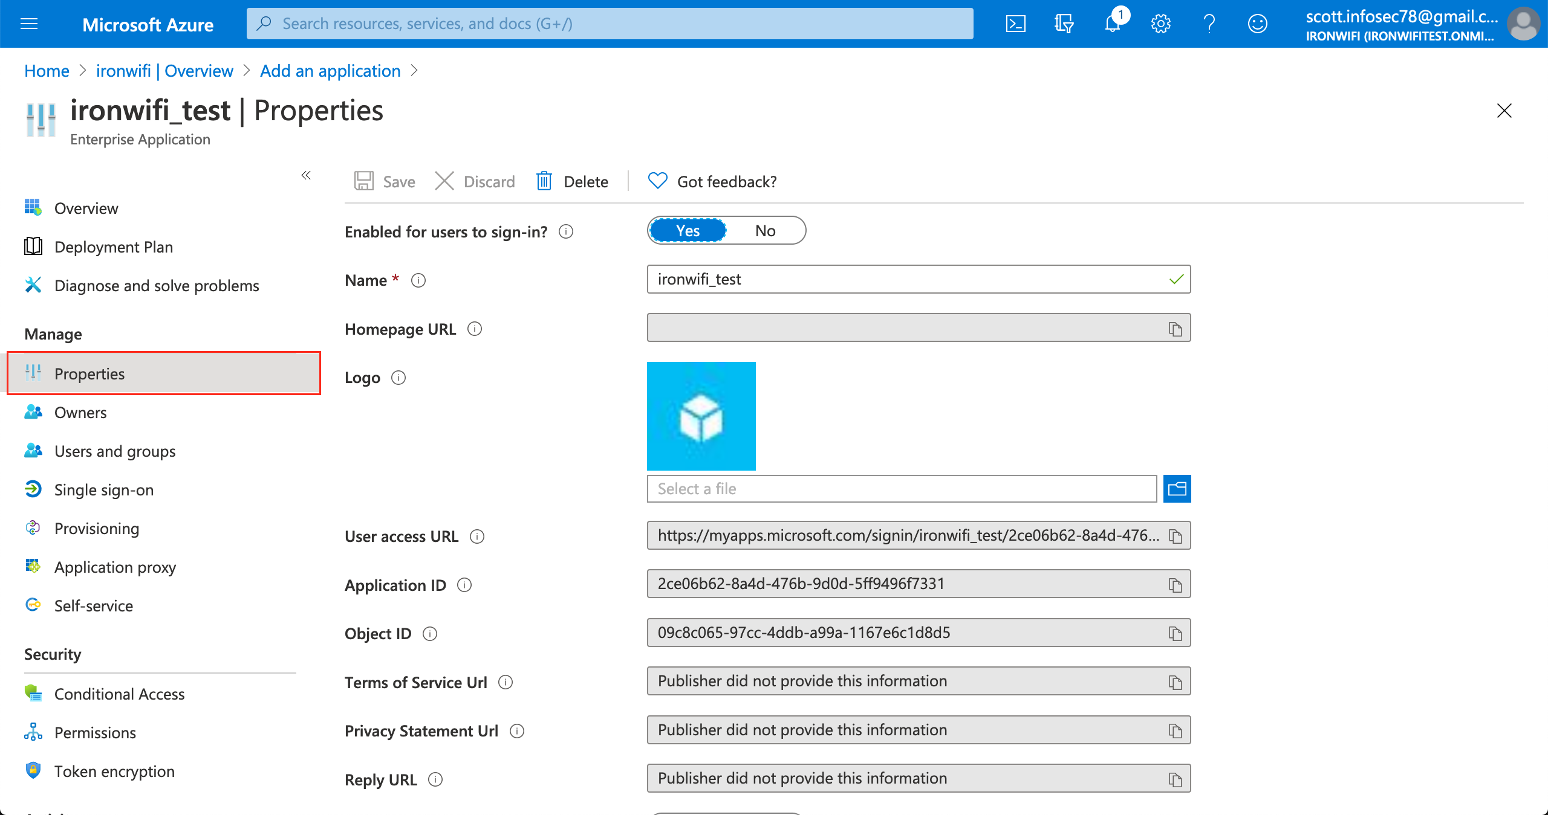Collapse the left navigation pane with the chevron
Image resolution: width=1548 pixels, height=815 pixels.
tap(306, 175)
